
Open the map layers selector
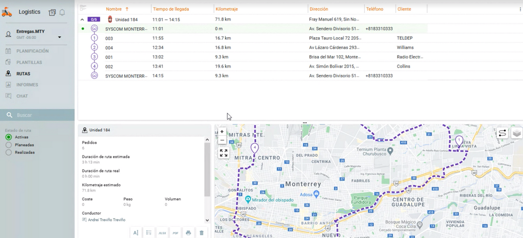pyautogui.click(x=516, y=133)
